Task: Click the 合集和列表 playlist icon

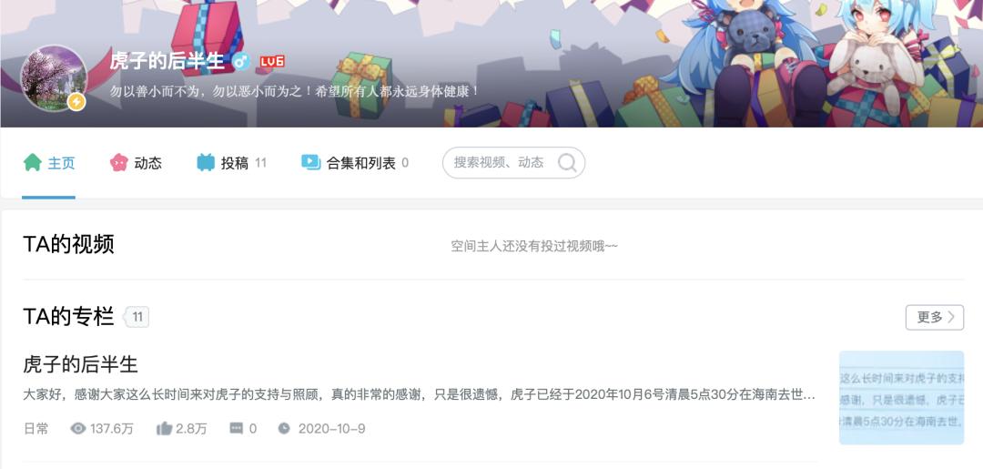Action: [x=311, y=162]
